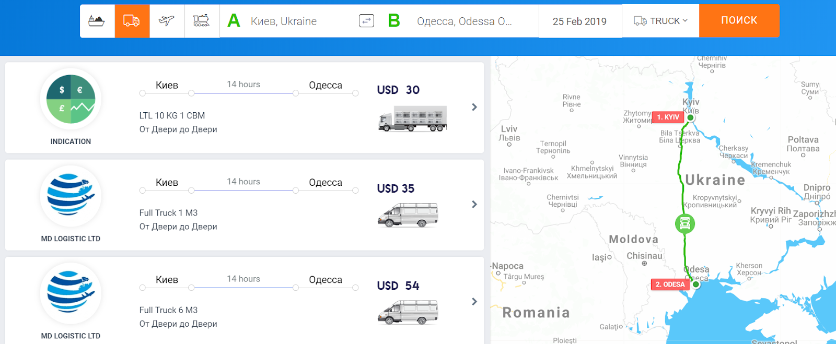Expand the USD 54 offer chevron

pyautogui.click(x=474, y=302)
